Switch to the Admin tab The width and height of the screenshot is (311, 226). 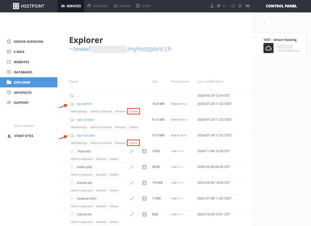(x=122, y=6)
